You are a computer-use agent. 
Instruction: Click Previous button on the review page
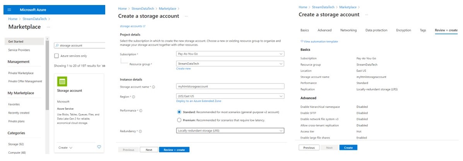pyautogui.click(x=309, y=147)
